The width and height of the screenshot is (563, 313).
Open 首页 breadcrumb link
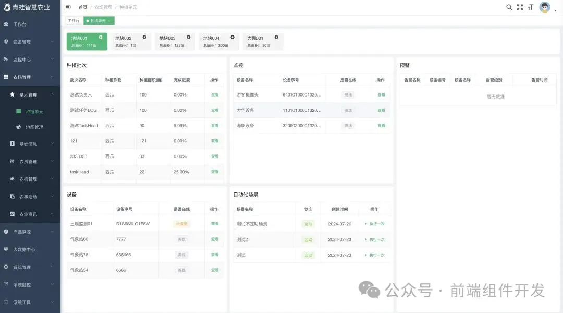tap(83, 7)
